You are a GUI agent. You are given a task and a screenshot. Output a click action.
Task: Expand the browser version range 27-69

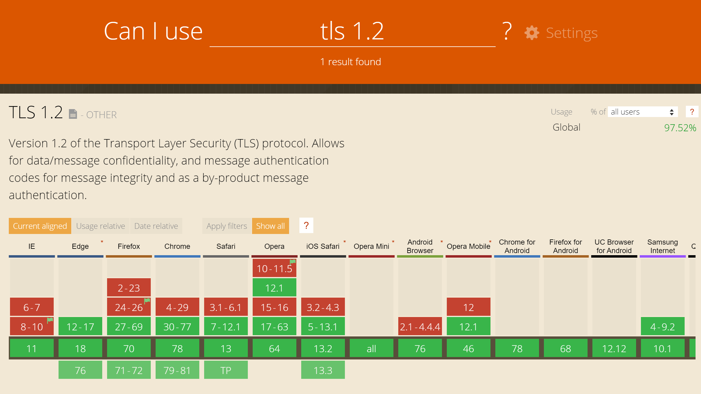(x=128, y=327)
